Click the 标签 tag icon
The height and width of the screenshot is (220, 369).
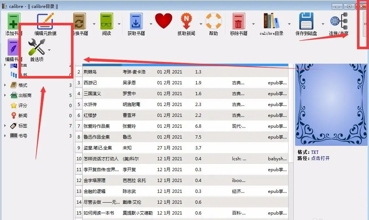pyautogui.click(x=13, y=126)
